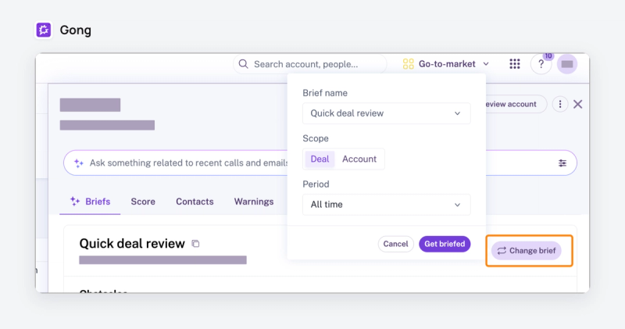The image size is (625, 329).
Task: Click the Scope label
Action: click(x=316, y=138)
